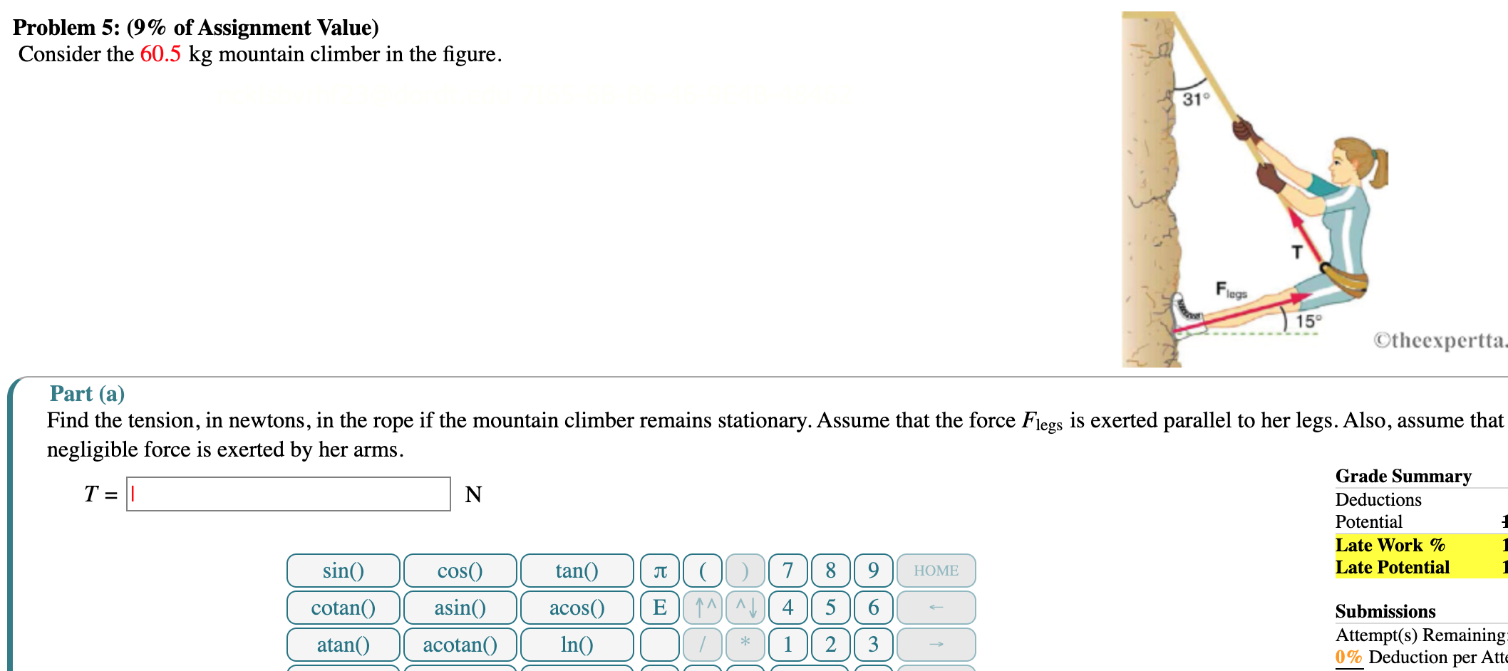Click the E exponent key
Image resolution: width=1508 pixels, height=671 pixels.
(659, 608)
